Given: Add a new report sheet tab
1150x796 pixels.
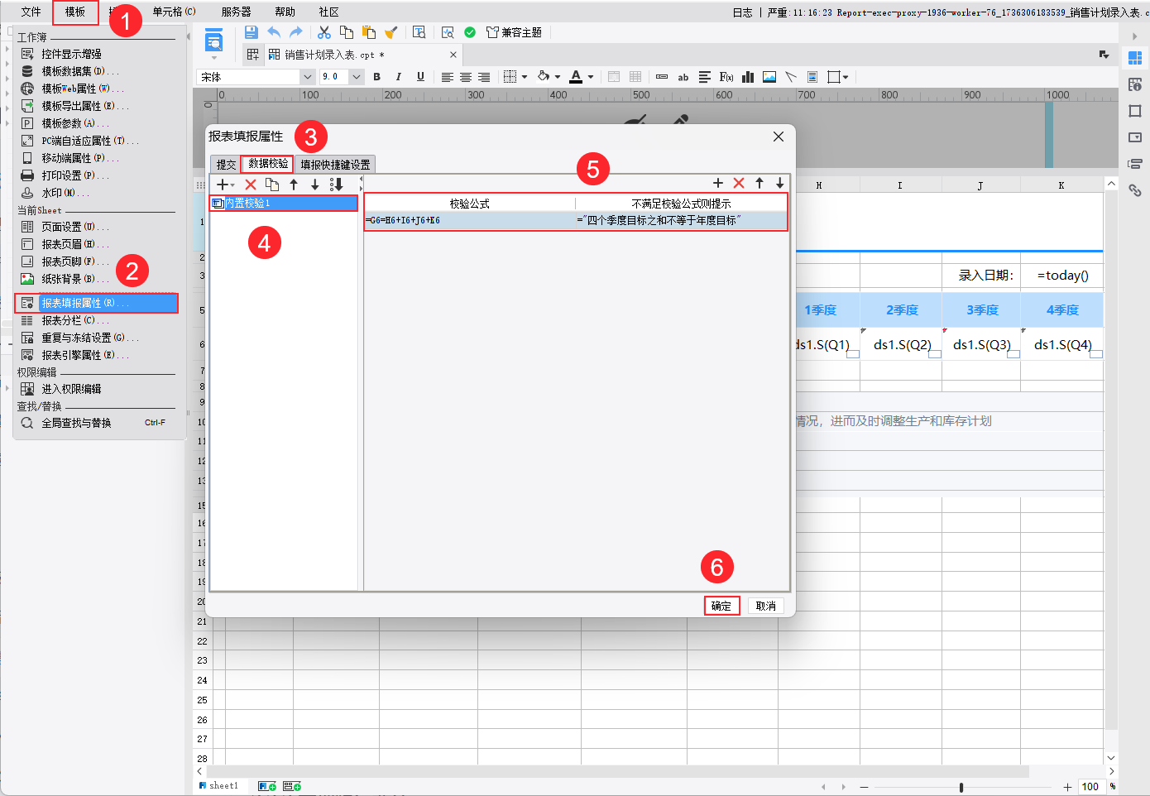Looking at the screenshot, I should pyautogui.click(x=266, y=786).
